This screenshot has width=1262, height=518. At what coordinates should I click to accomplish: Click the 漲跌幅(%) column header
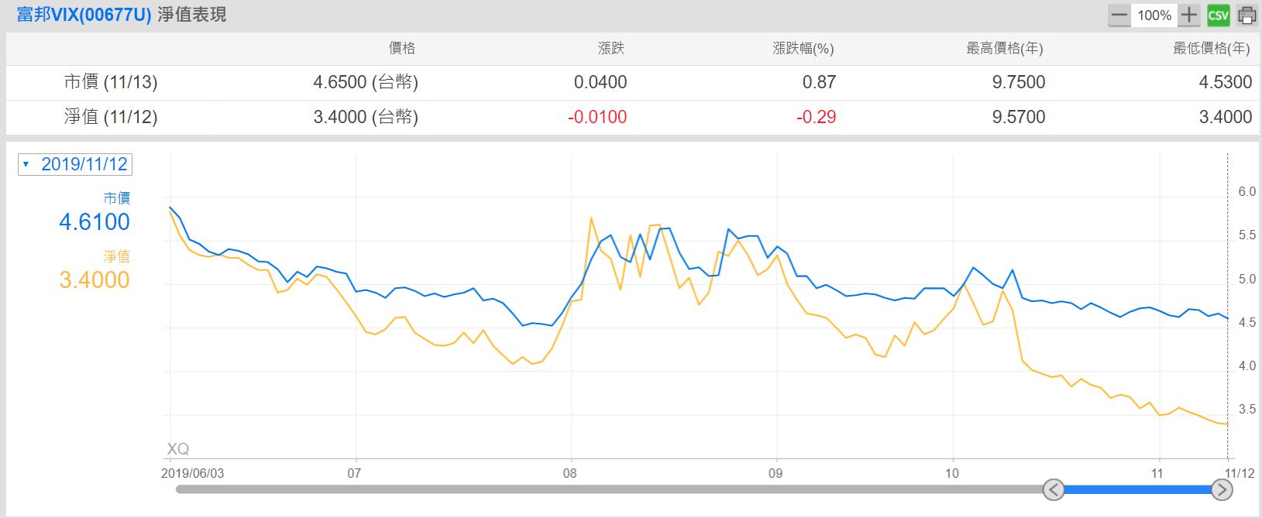(x=803, y=48)
